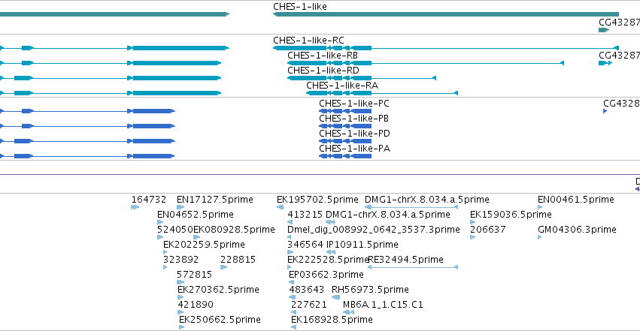Select the 227621 insertion label

[x=309, y=305]
